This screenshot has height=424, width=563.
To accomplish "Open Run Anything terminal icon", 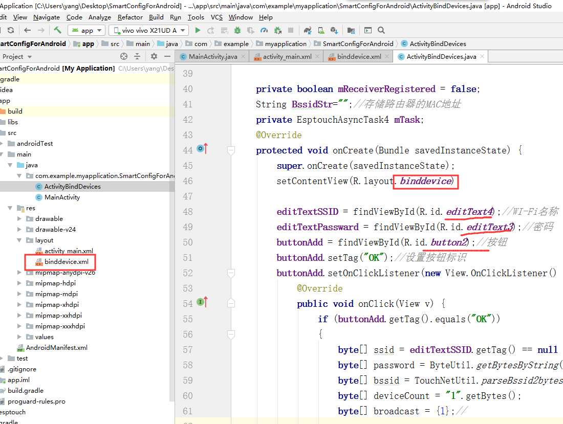I will click(367, 31).
